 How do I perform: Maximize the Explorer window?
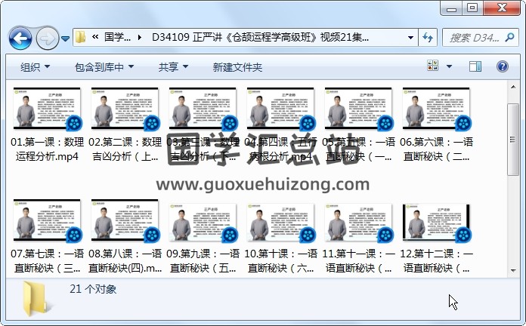472,8
